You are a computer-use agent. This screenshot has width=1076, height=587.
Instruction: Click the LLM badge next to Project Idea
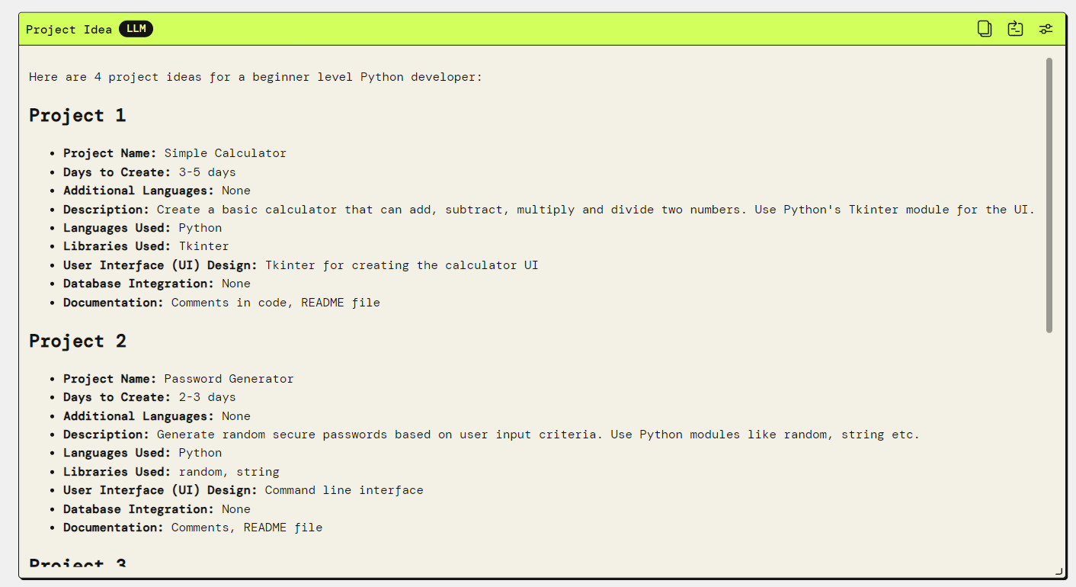point(136,29)
